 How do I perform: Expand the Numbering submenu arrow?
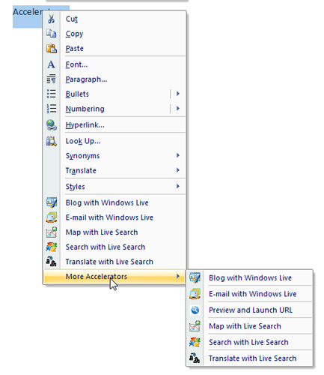coord(178,109)
